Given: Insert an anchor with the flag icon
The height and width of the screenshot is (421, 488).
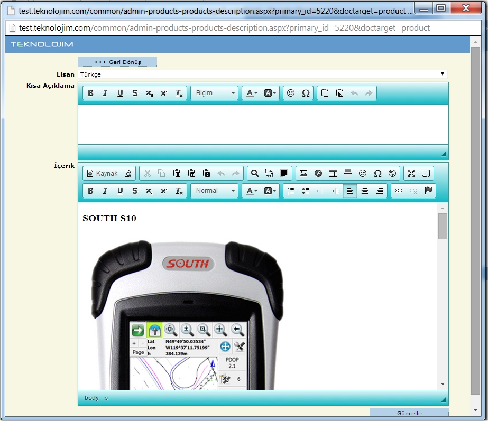Looking at the screenshot, I should [x=428, y=191].
